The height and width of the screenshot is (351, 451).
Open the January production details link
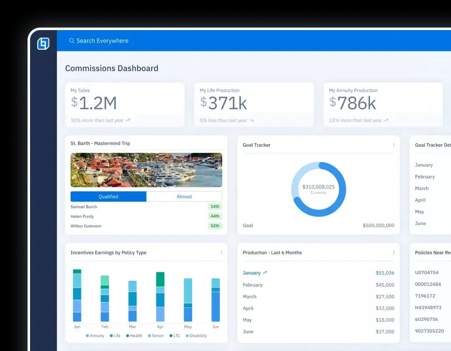tap(252, 272)
